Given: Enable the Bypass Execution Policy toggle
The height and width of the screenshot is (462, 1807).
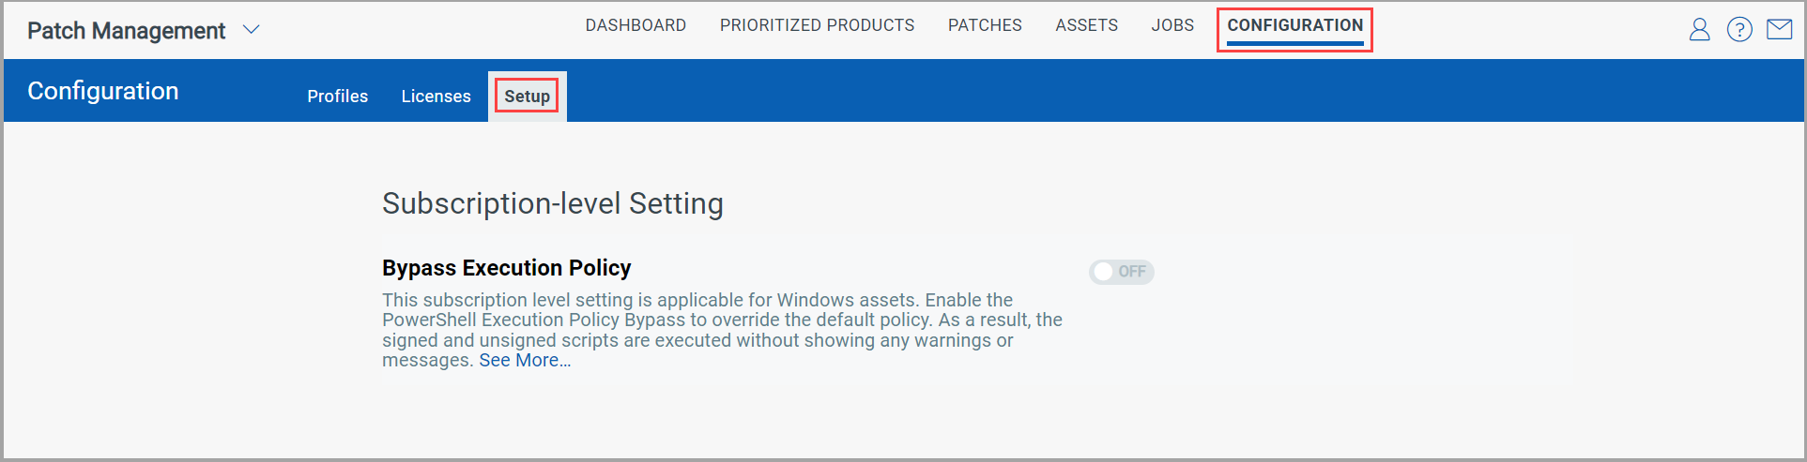Looking at the screenshot, I should pos(1121,272).
